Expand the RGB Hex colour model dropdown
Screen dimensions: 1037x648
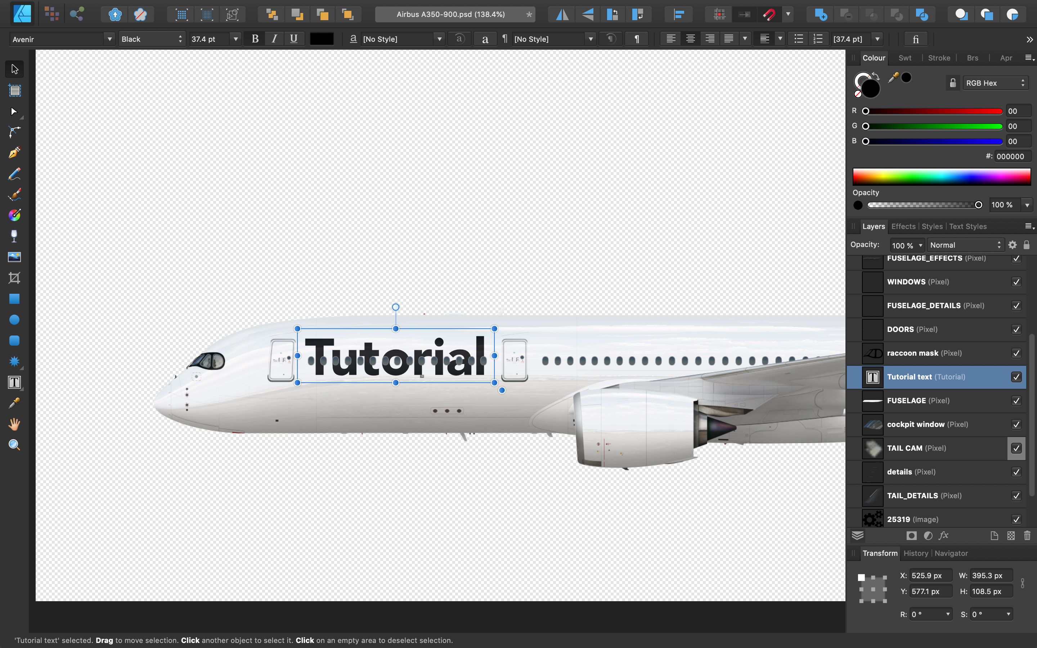point(995,83)
